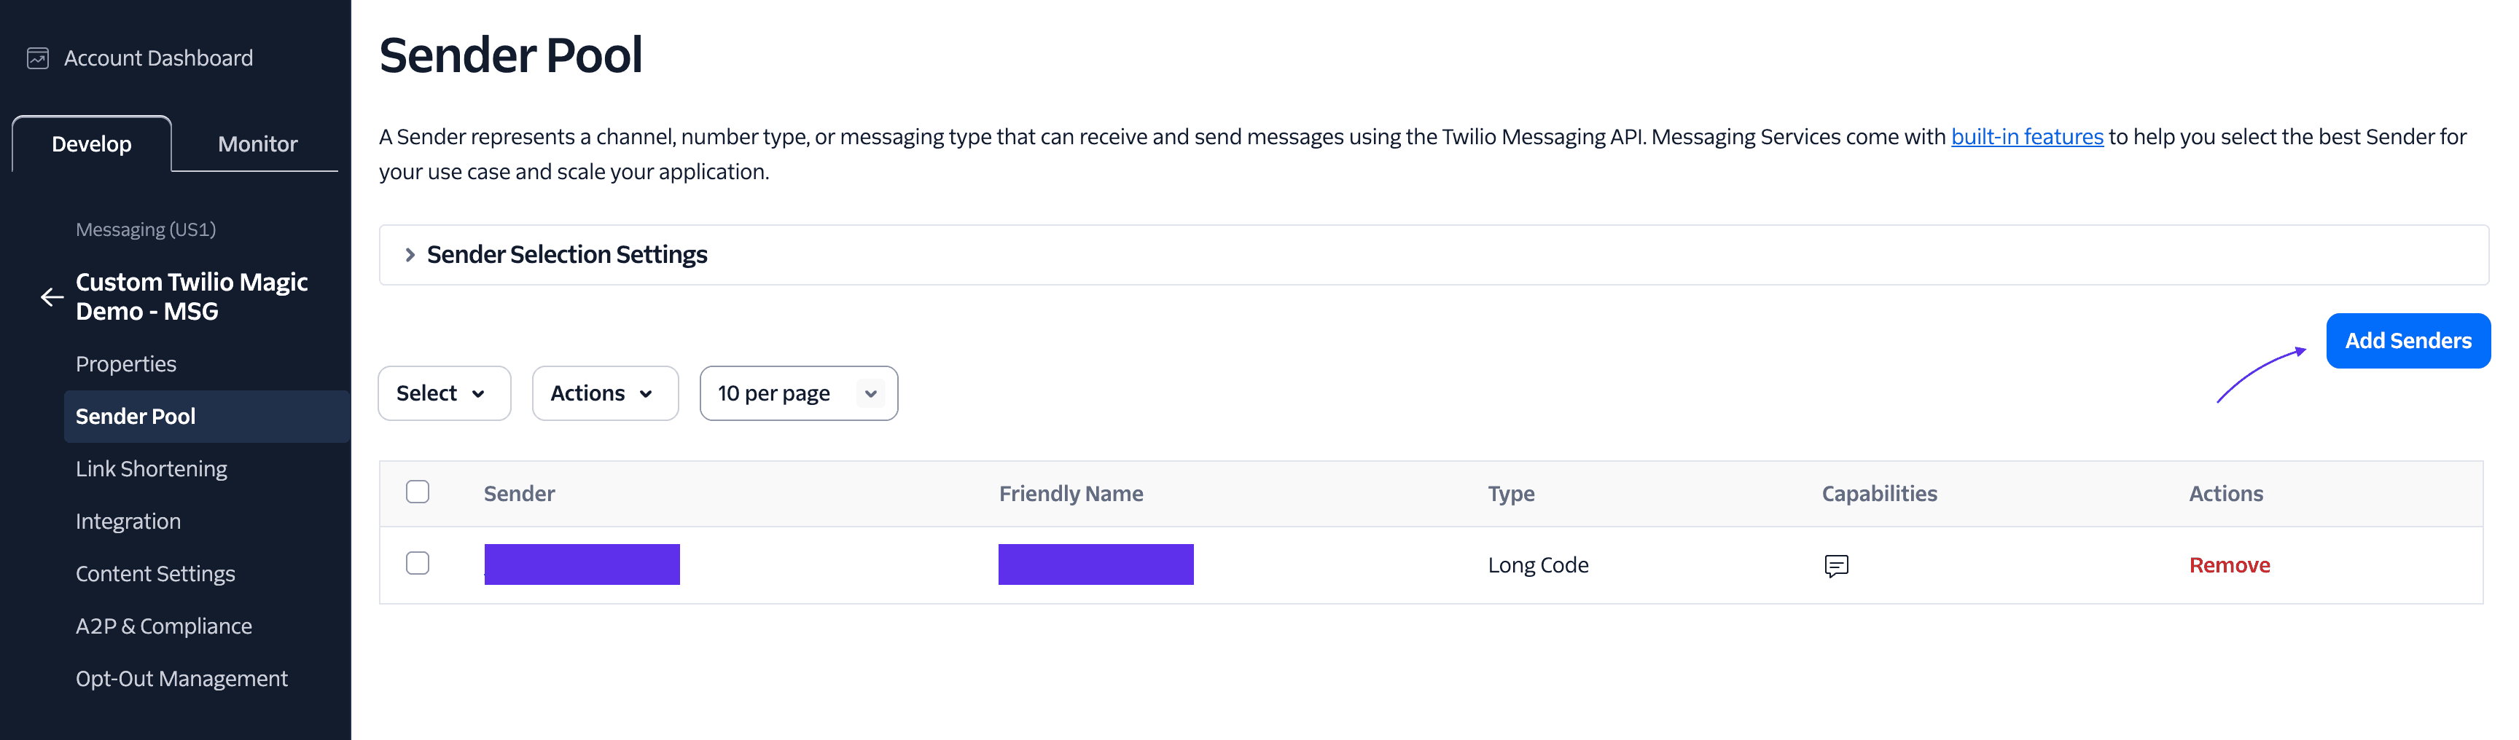Screen dimensions: 2519x740
Task: Open the Integration page
Action: pyautogui.click(x=128, y=521)
